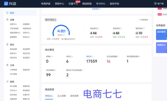Screen dimensions: 167x101
Task: Open the 待确认 to-do entry
Action: click(49, 57)
